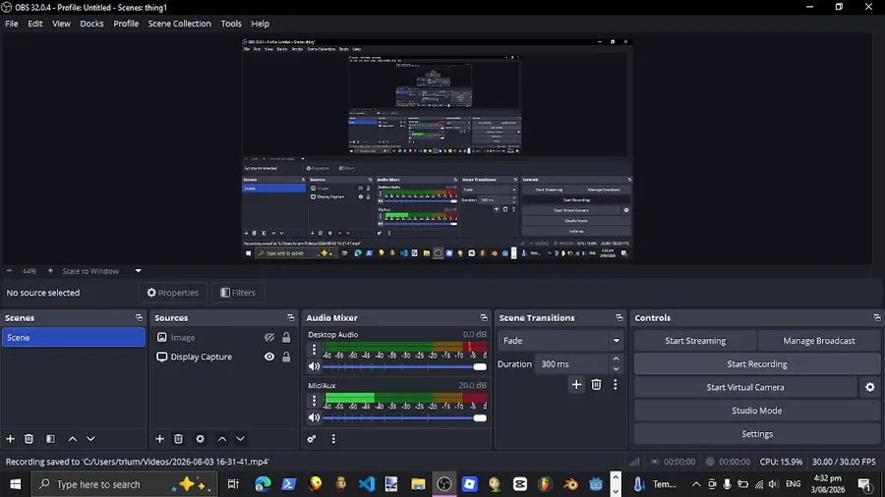The width and height of the screenshot is (885, 497).
Task: Click Start Recording button
Action: 757,364
